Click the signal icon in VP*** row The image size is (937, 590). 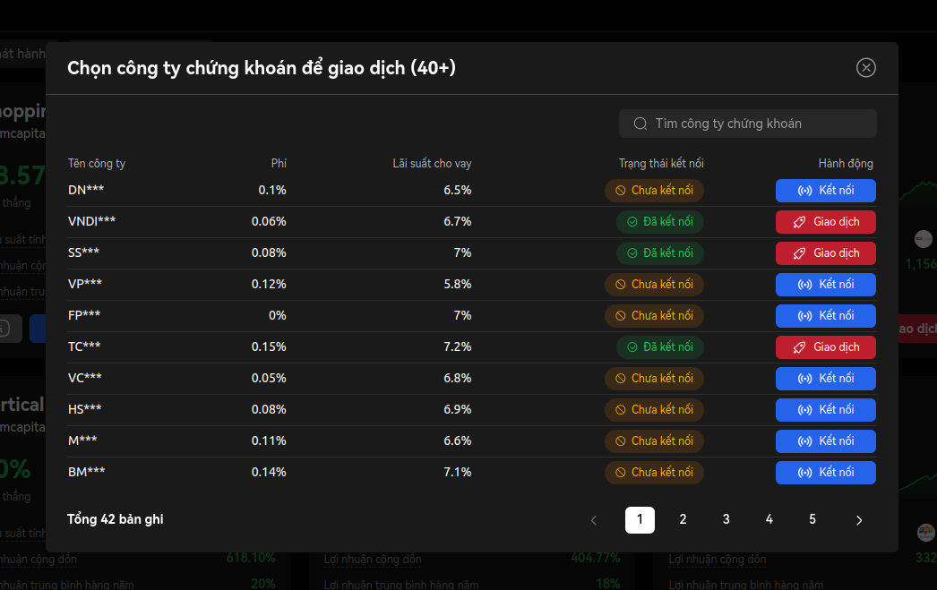[x=804, y=285]
